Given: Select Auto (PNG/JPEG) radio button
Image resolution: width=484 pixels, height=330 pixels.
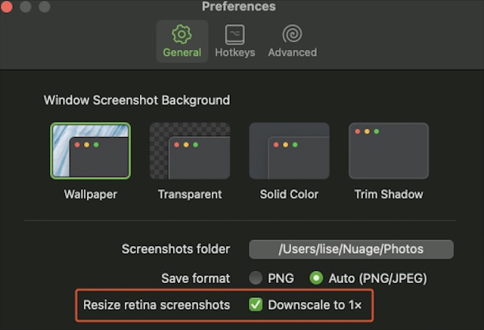Looking at the screenshot, I should [x=318, y=278].
